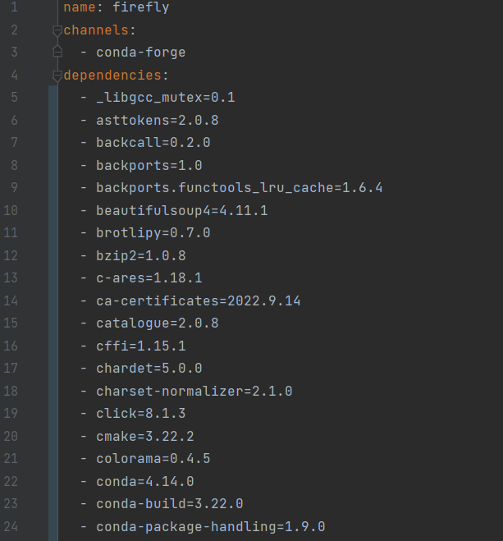Image resolution: width=503 pixels, height=541 pixels.
Task: Click blue change marker beside line 10
Action: coord(53,210)
